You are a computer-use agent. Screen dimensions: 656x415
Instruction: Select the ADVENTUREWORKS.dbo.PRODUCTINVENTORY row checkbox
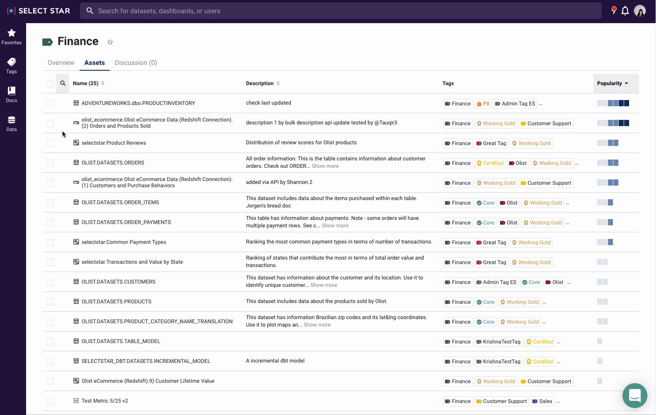[x=50, y=103]
